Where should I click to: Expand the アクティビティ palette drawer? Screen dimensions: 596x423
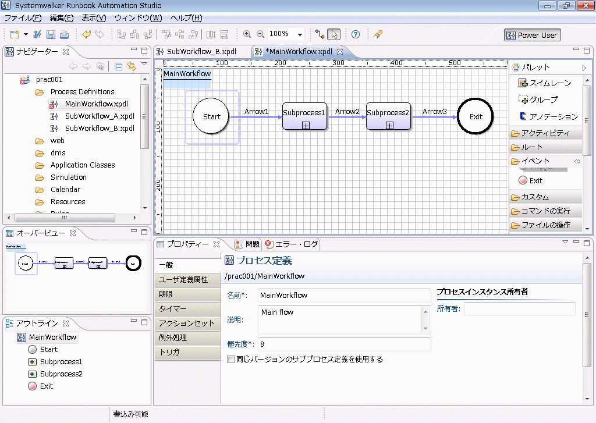pos(545,133)
